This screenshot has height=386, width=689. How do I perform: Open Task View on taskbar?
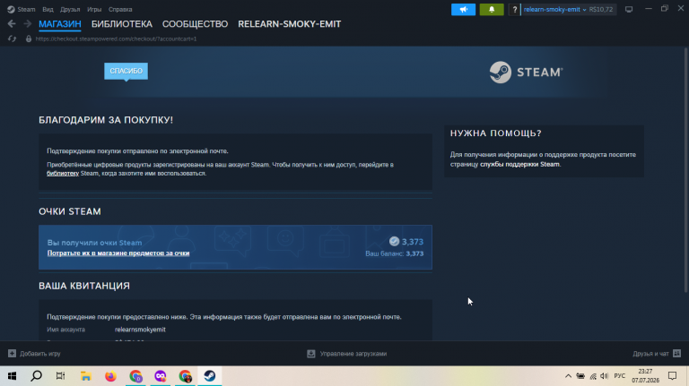point(61,376)
